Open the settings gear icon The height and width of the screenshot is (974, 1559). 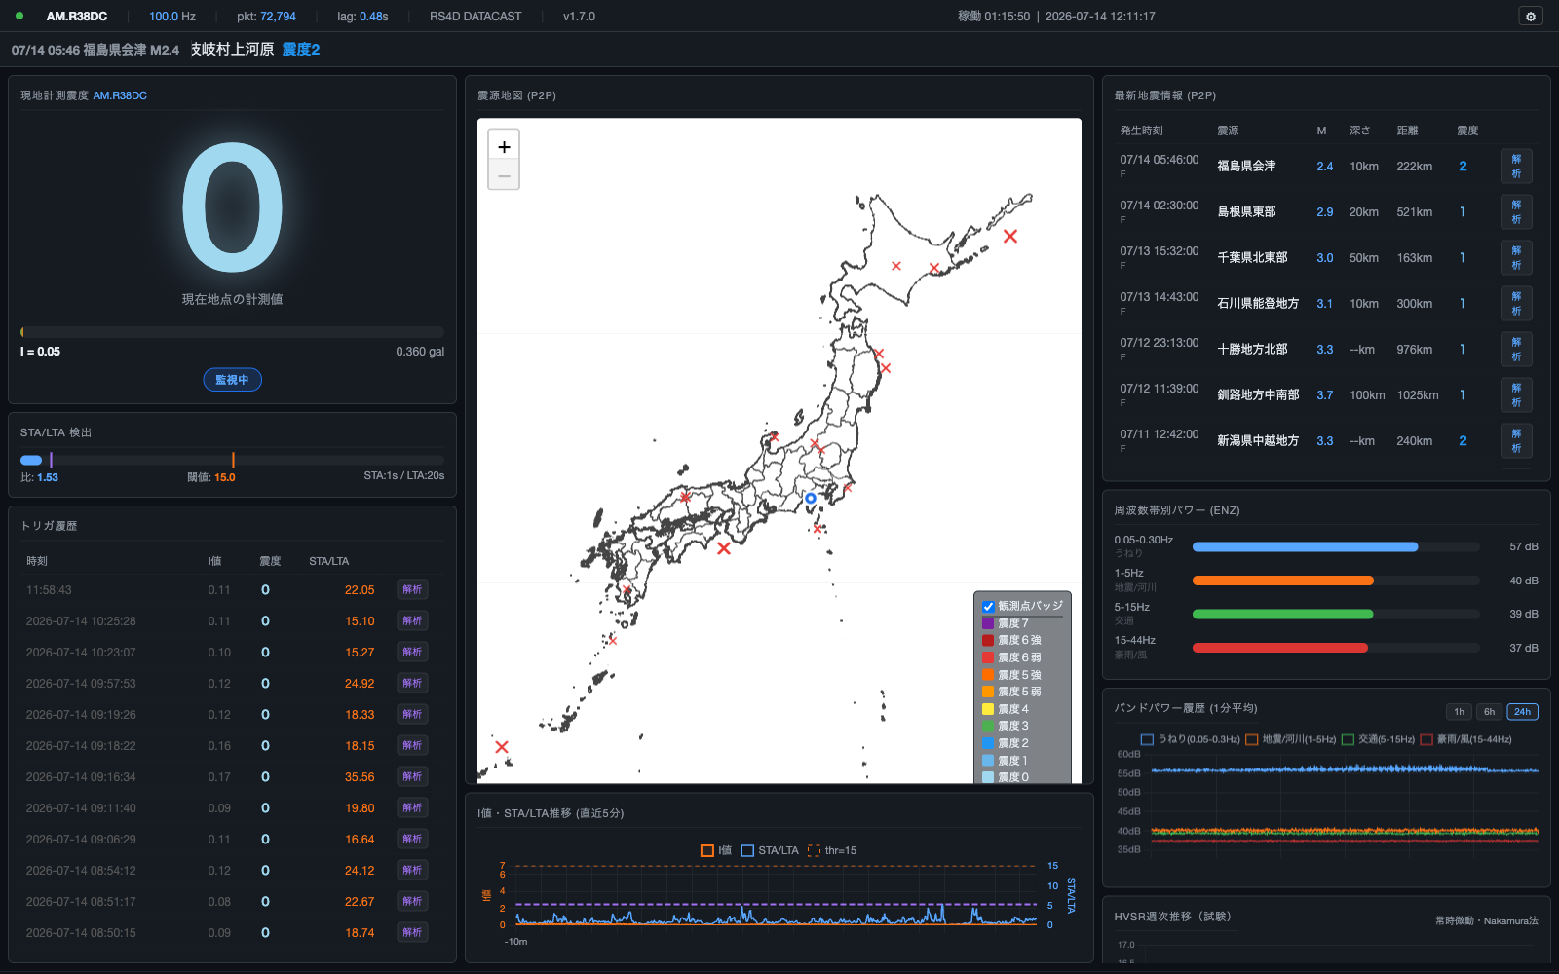tap(1531, 17)
